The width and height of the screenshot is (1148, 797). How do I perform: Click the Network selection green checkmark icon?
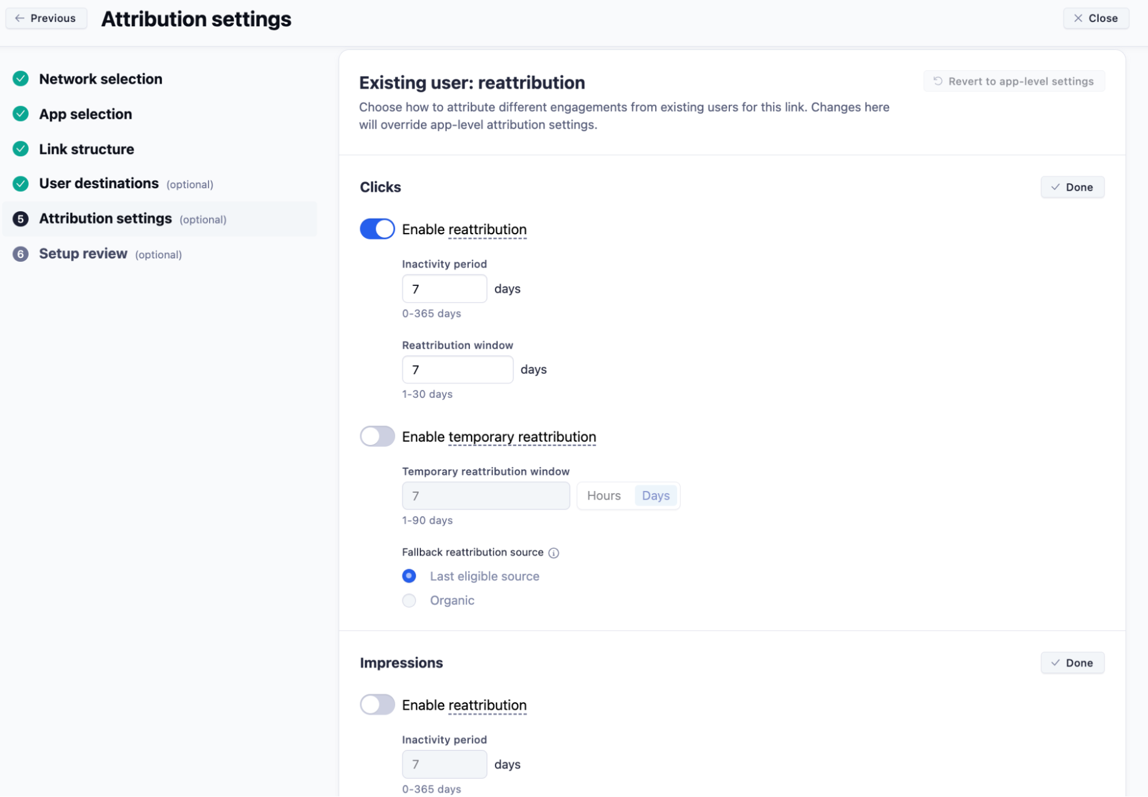click(21, 79)
